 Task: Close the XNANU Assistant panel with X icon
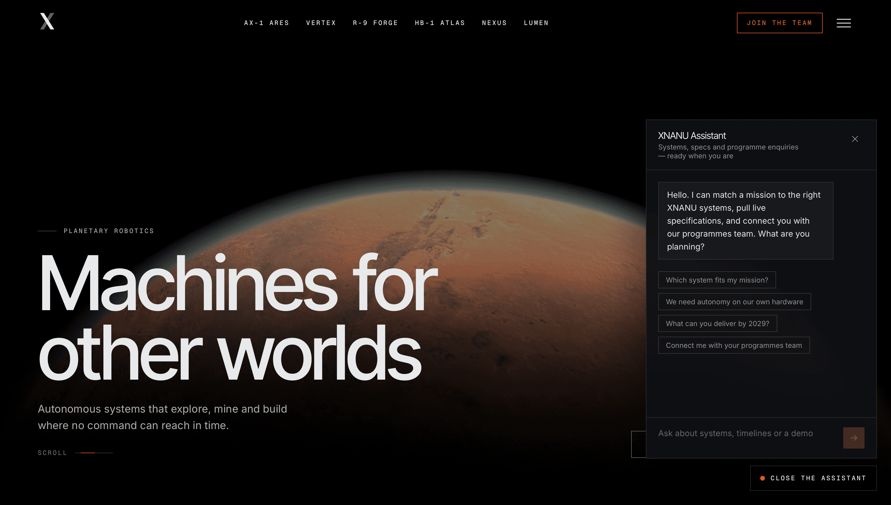[854, 139]
